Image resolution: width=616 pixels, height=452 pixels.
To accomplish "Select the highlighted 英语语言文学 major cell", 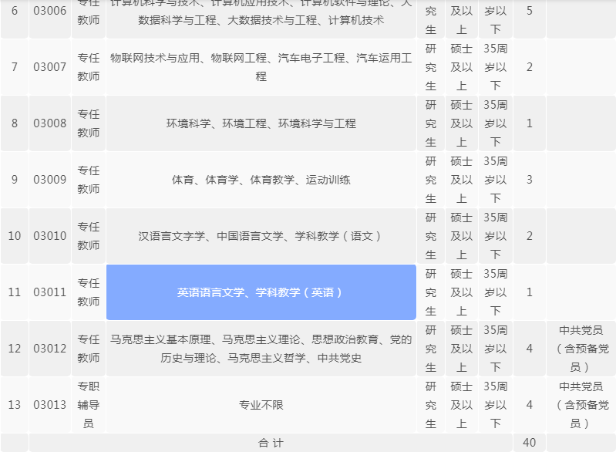I will coord(261,292).
